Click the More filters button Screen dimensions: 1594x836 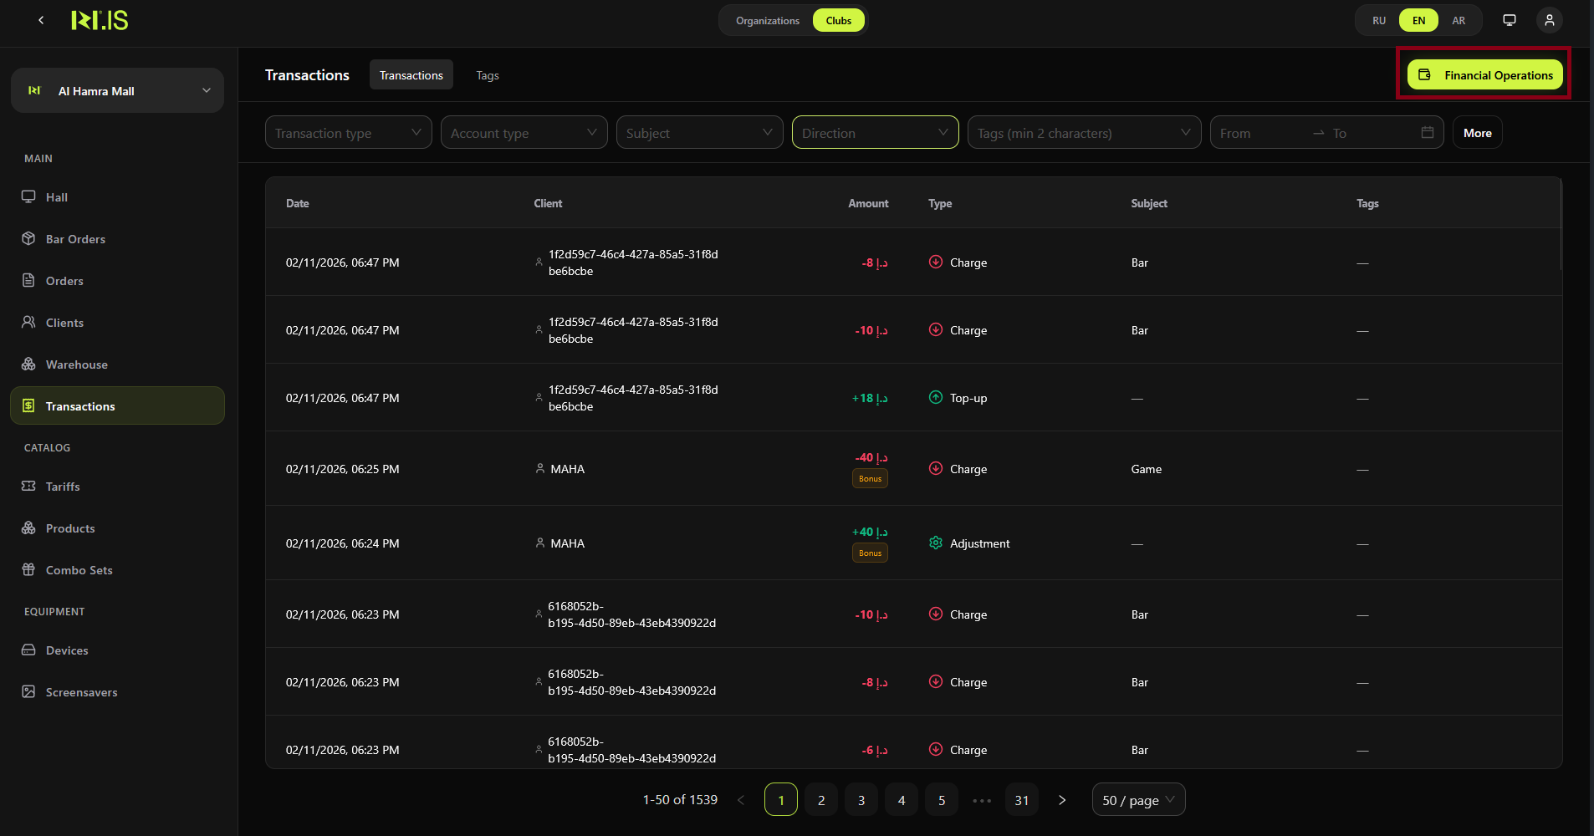1476,132
